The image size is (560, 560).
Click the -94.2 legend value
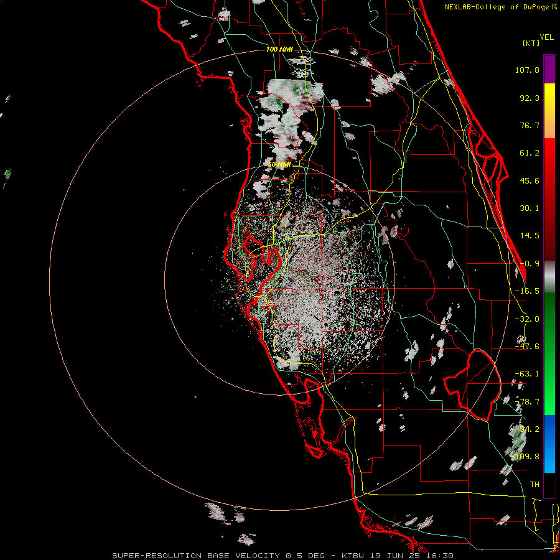[x=527, y=429]
